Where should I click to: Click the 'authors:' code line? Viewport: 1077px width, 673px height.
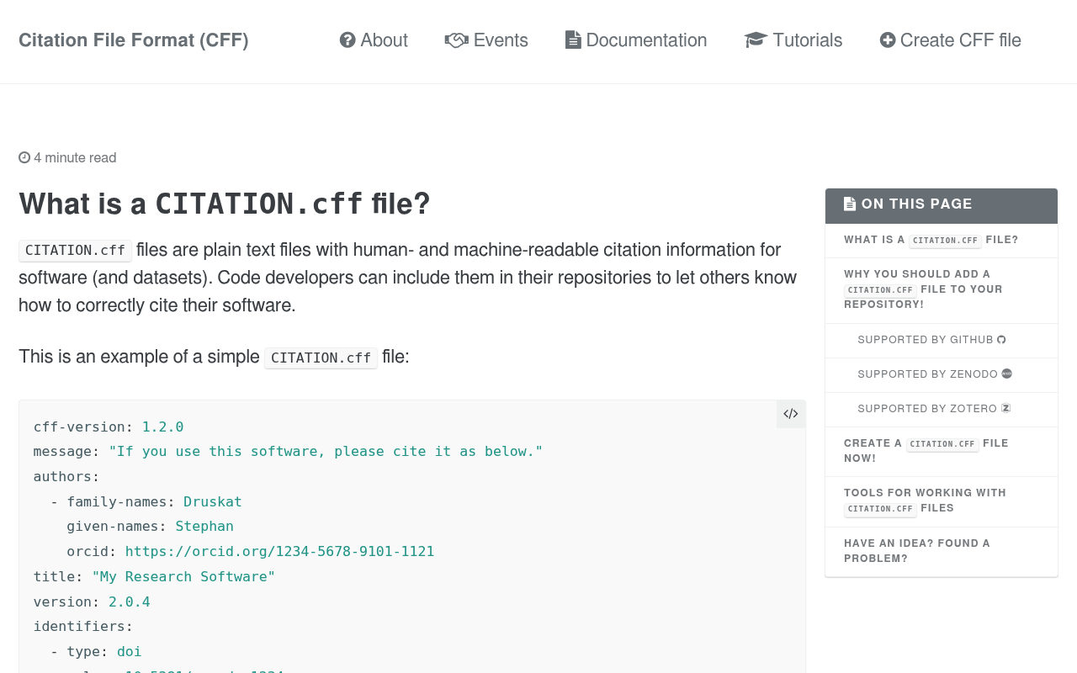coord(66,477)
